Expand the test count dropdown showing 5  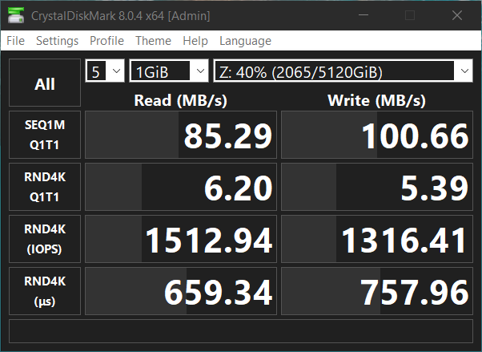click(x=105, y=71)
